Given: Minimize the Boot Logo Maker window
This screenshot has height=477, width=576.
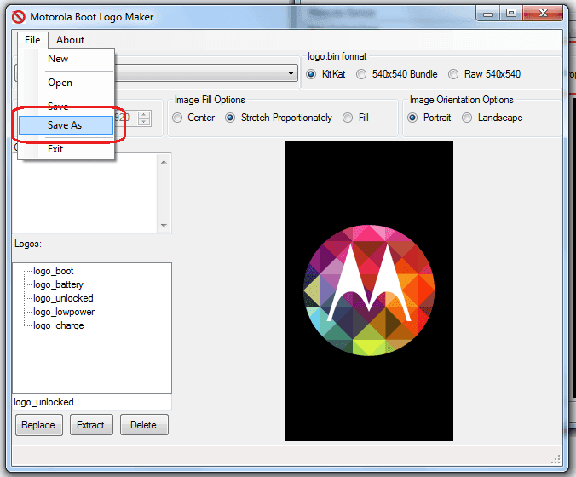Looking at the screenshot, I should (x=488, y=14).
